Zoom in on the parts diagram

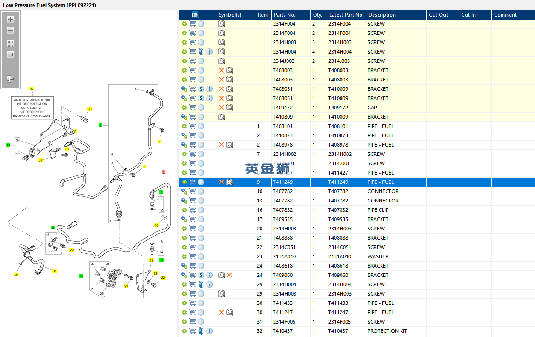[x=11, y=20]
